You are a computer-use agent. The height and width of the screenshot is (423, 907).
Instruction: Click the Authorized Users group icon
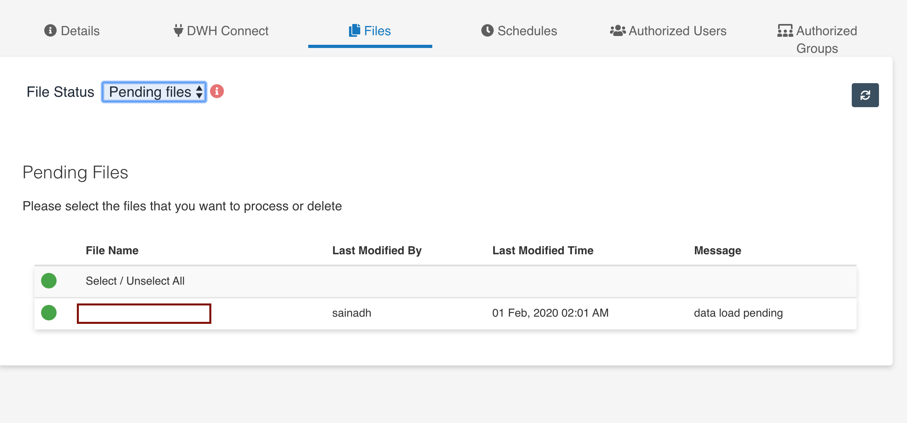[x=616, y=30]
